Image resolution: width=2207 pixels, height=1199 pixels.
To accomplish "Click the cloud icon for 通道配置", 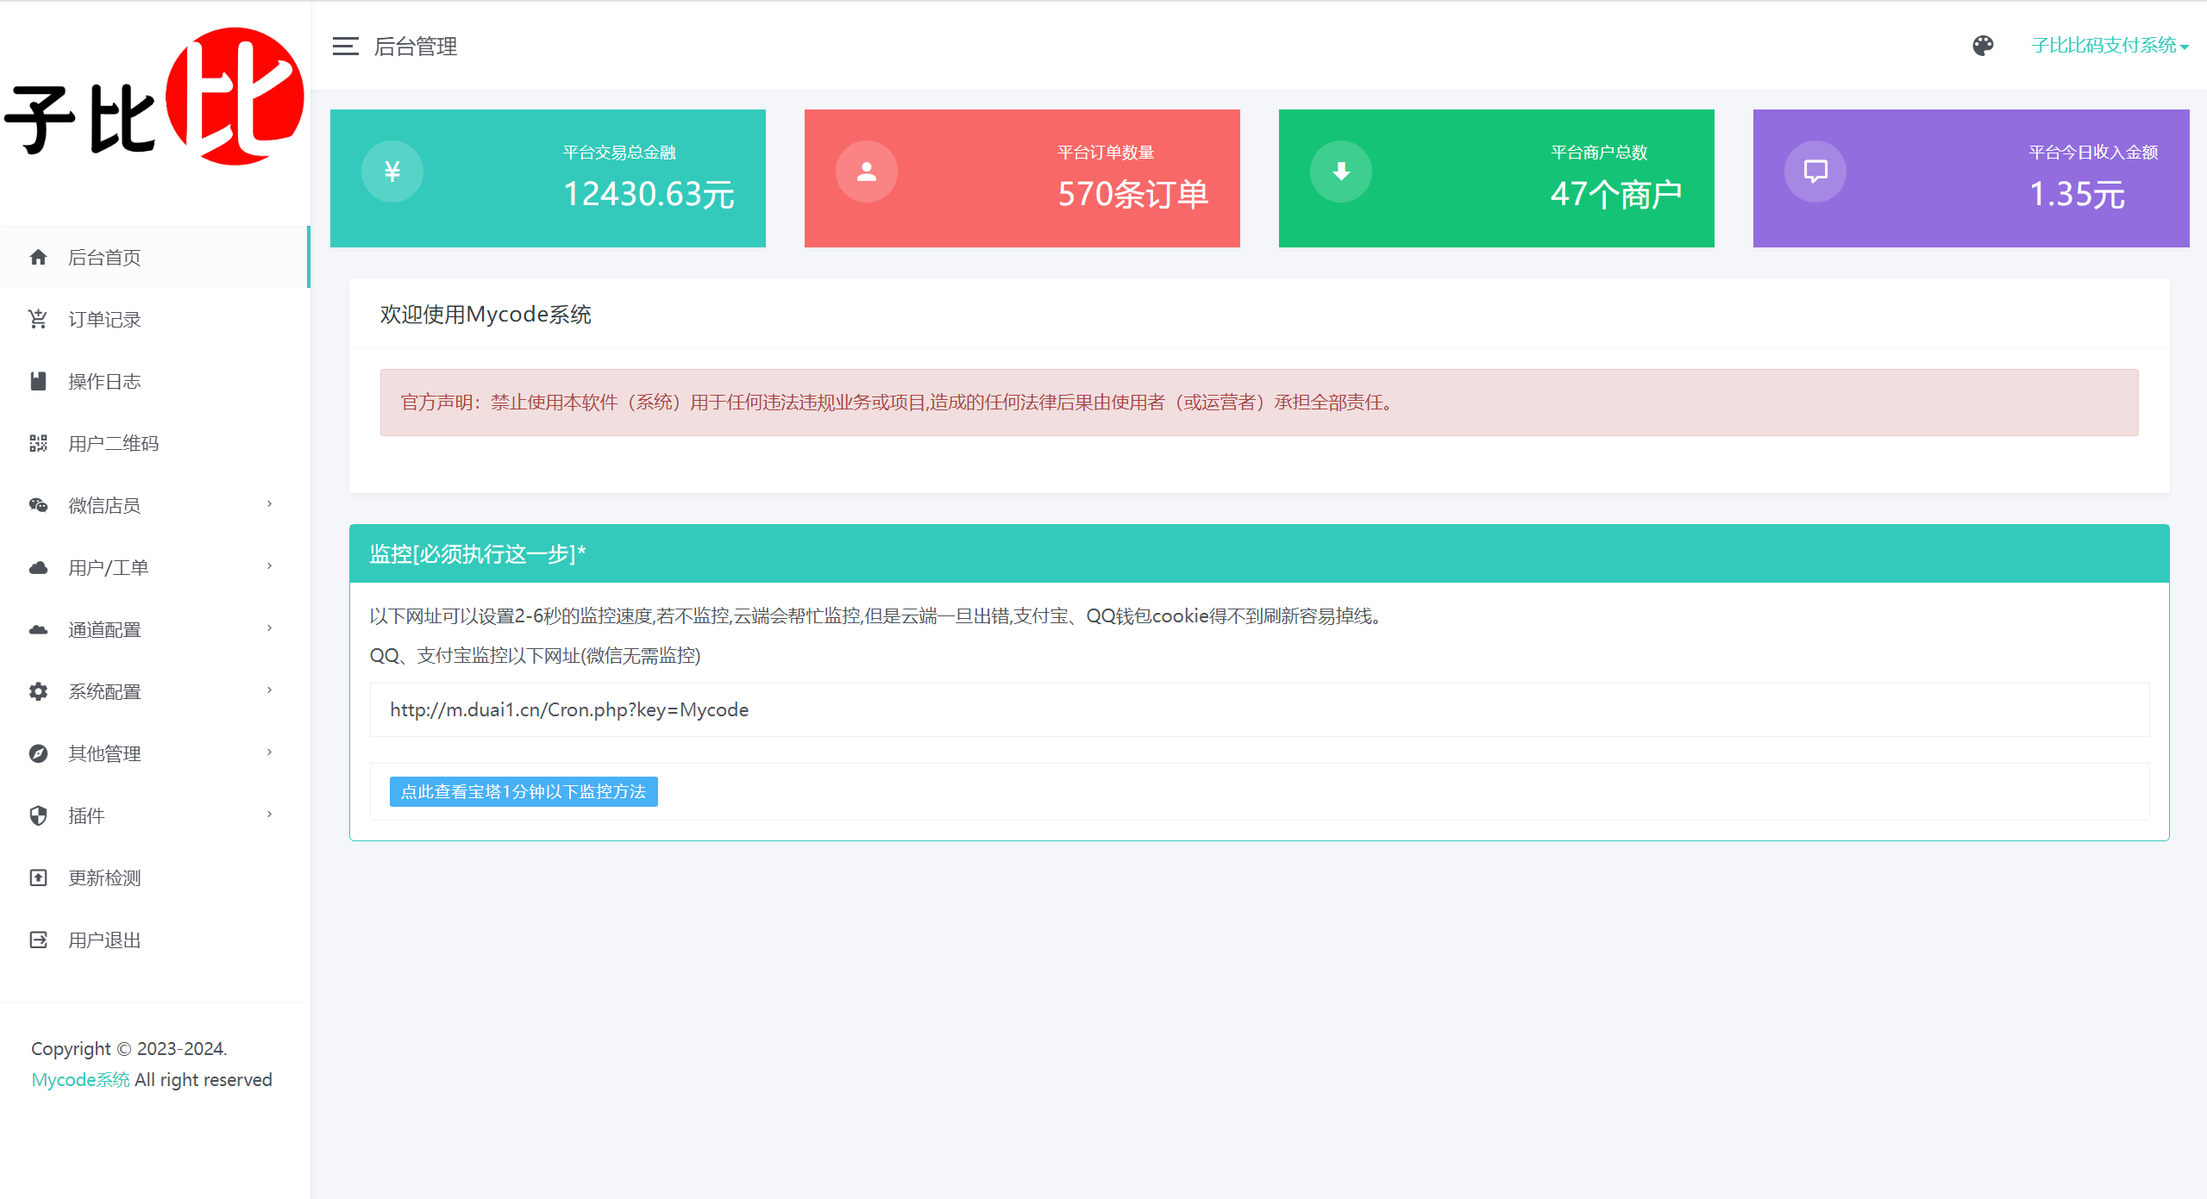I will [x=38, y=629].
